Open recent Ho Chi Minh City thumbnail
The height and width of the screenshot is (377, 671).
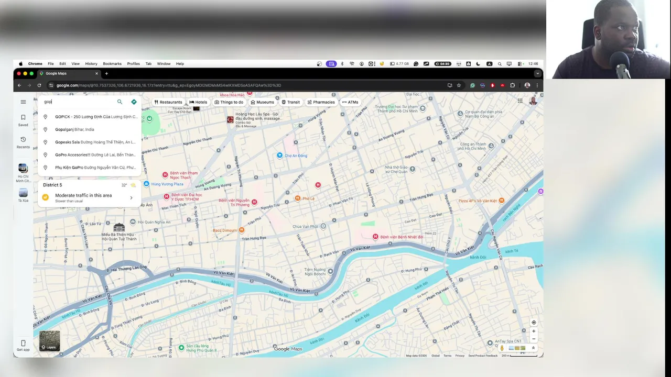coord(23,172)
